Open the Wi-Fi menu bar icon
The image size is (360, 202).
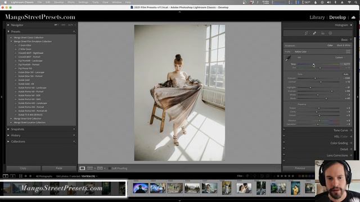[x=349, y=2]
